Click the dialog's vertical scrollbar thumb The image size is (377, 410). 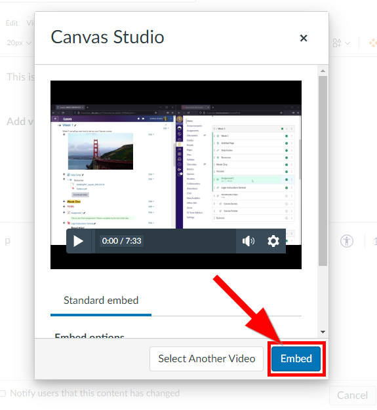pyautogui.click(x=323, y=171)
